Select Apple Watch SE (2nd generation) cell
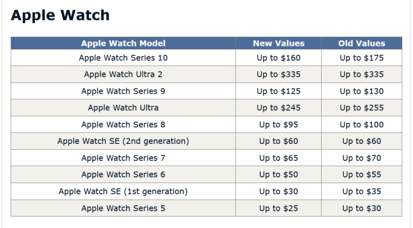The width and height of the screenshot is (413, 228). pyautogui.click(x=123, y=141)
